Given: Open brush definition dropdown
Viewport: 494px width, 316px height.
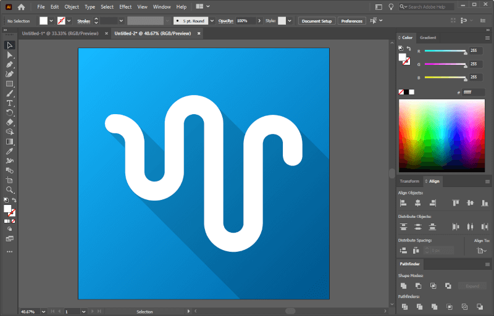Looking at the screenshot, I should point(212,21).
